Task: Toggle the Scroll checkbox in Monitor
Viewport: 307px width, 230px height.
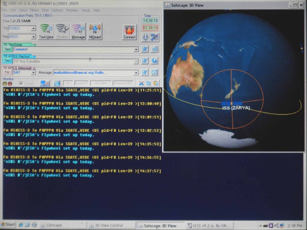Action: (21, 84)
